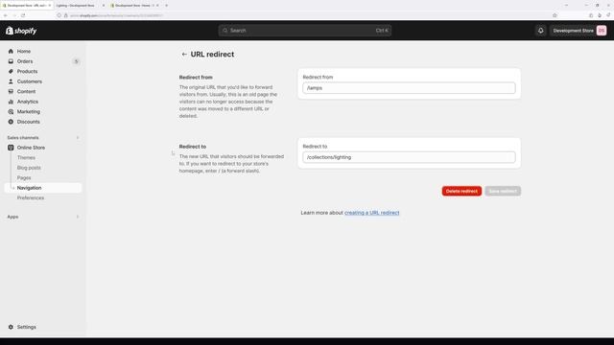
Task: Click the DS store avatar
Action: (602, 31)
